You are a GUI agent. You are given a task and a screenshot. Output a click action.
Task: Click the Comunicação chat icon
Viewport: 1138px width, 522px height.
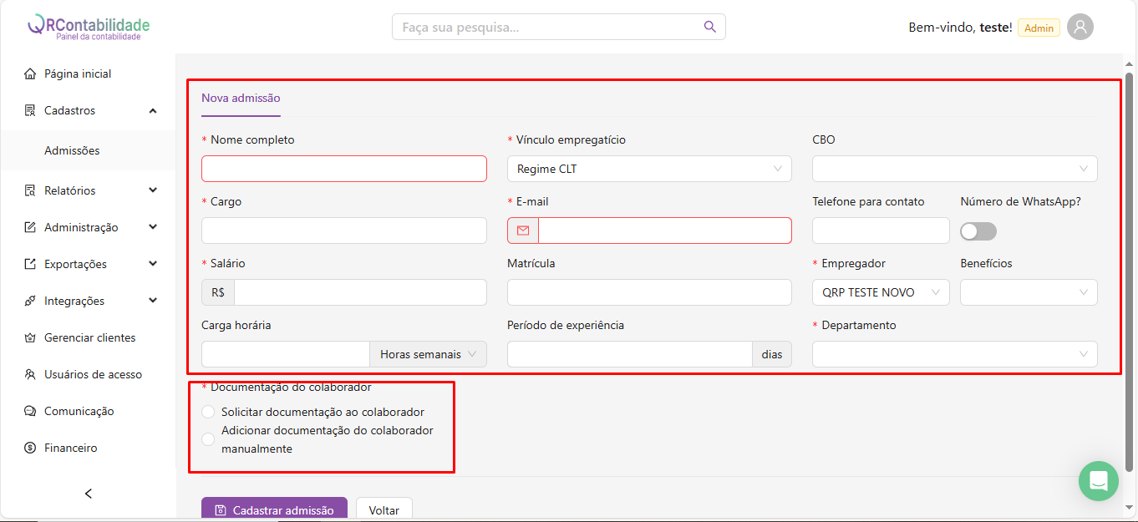pyautogui.click(x=30, y=411)
